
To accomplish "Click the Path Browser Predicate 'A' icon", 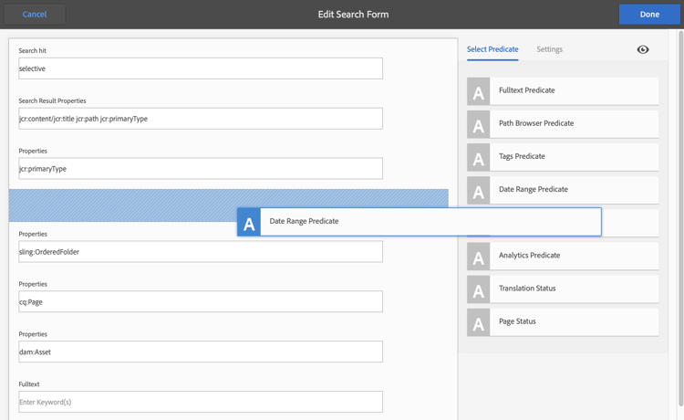I will tap(479, 123).
